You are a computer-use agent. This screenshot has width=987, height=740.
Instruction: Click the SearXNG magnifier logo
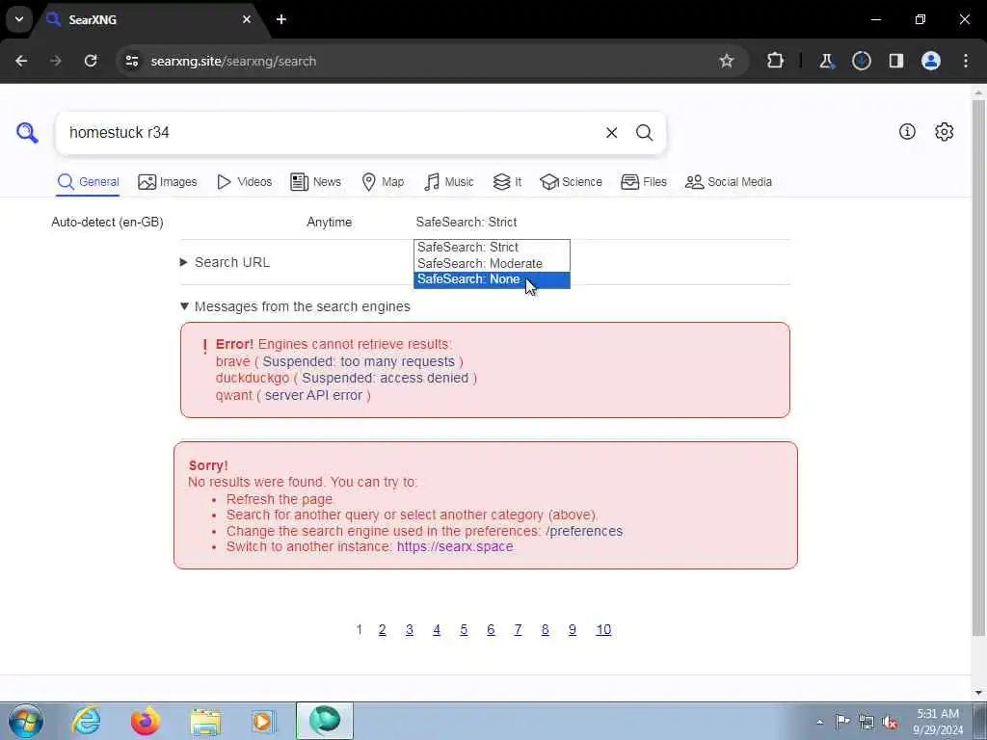click(27, 133)
